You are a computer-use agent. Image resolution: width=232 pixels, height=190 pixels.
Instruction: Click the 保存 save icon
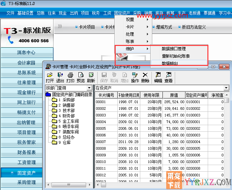point(104,78)
